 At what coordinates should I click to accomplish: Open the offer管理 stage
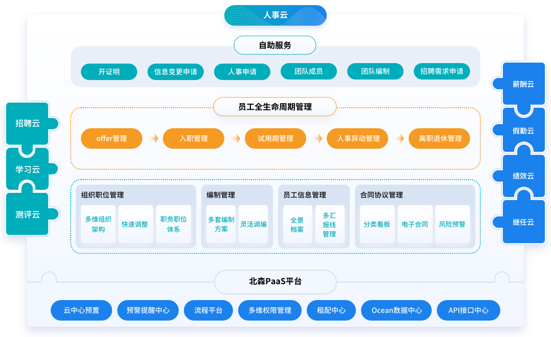pos(112,138)
